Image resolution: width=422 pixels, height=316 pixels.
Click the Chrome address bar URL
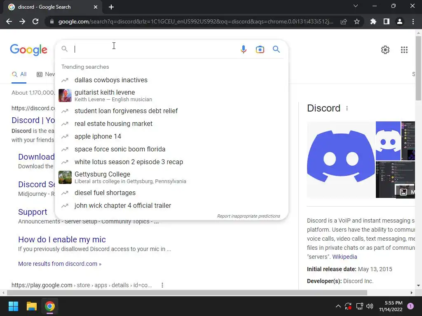[x=196, y=21]
